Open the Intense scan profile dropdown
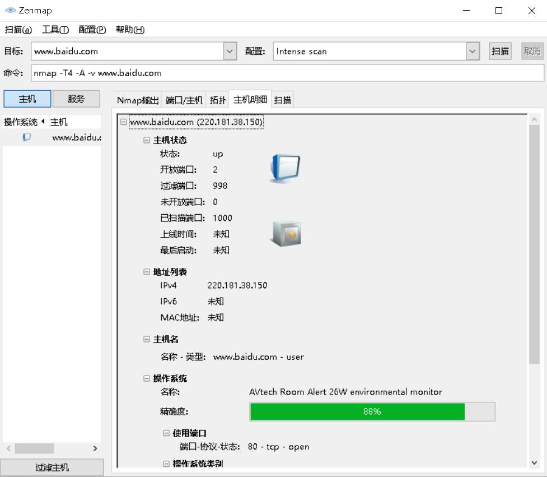This screenshot has width=547, height=477. pos(472,51)
